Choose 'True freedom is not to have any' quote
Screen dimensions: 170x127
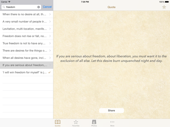pos(27,43)
